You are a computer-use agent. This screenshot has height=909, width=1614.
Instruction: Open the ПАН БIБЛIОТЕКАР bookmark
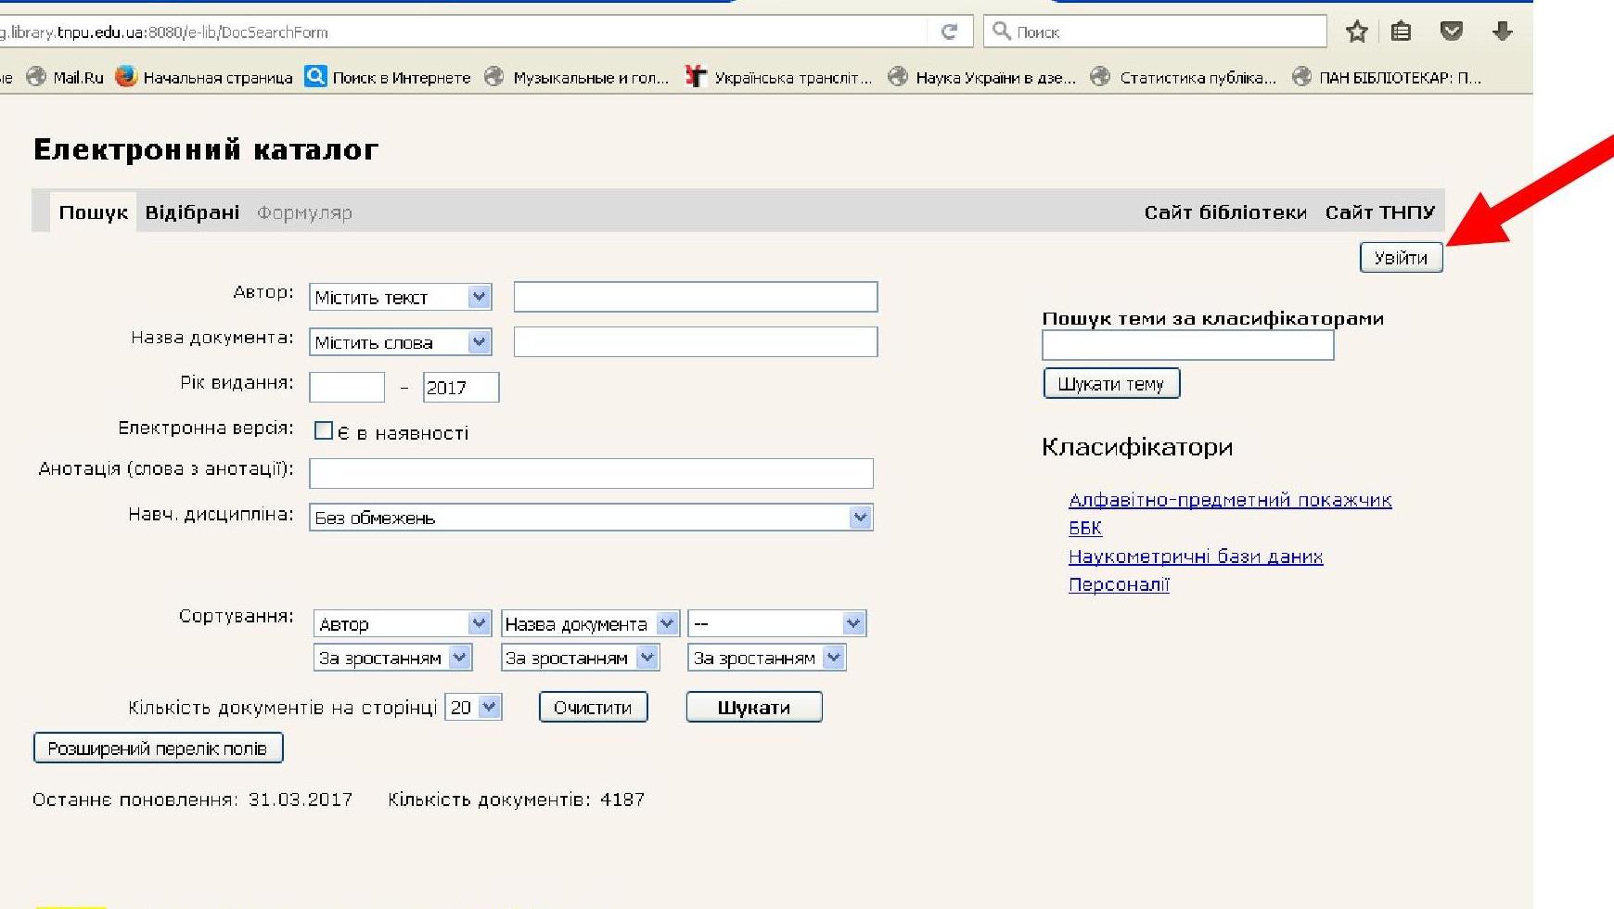[1387, 77]
